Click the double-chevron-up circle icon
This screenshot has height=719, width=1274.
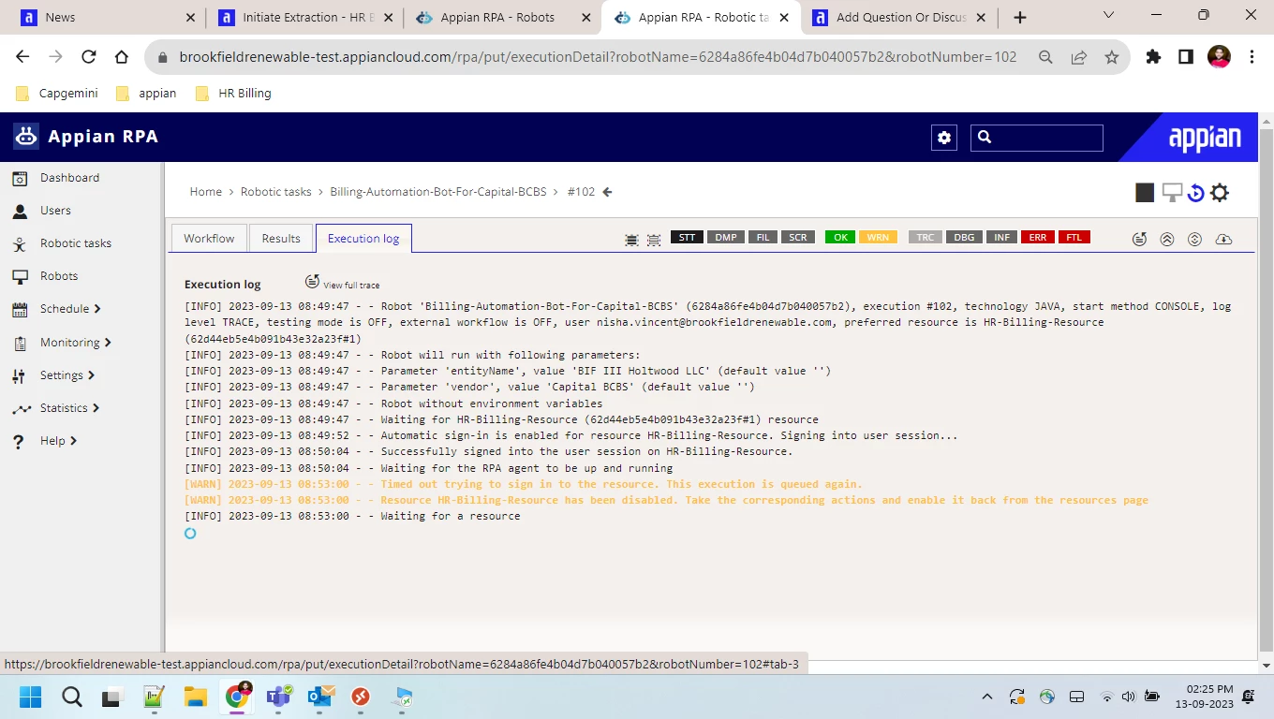1167,239
